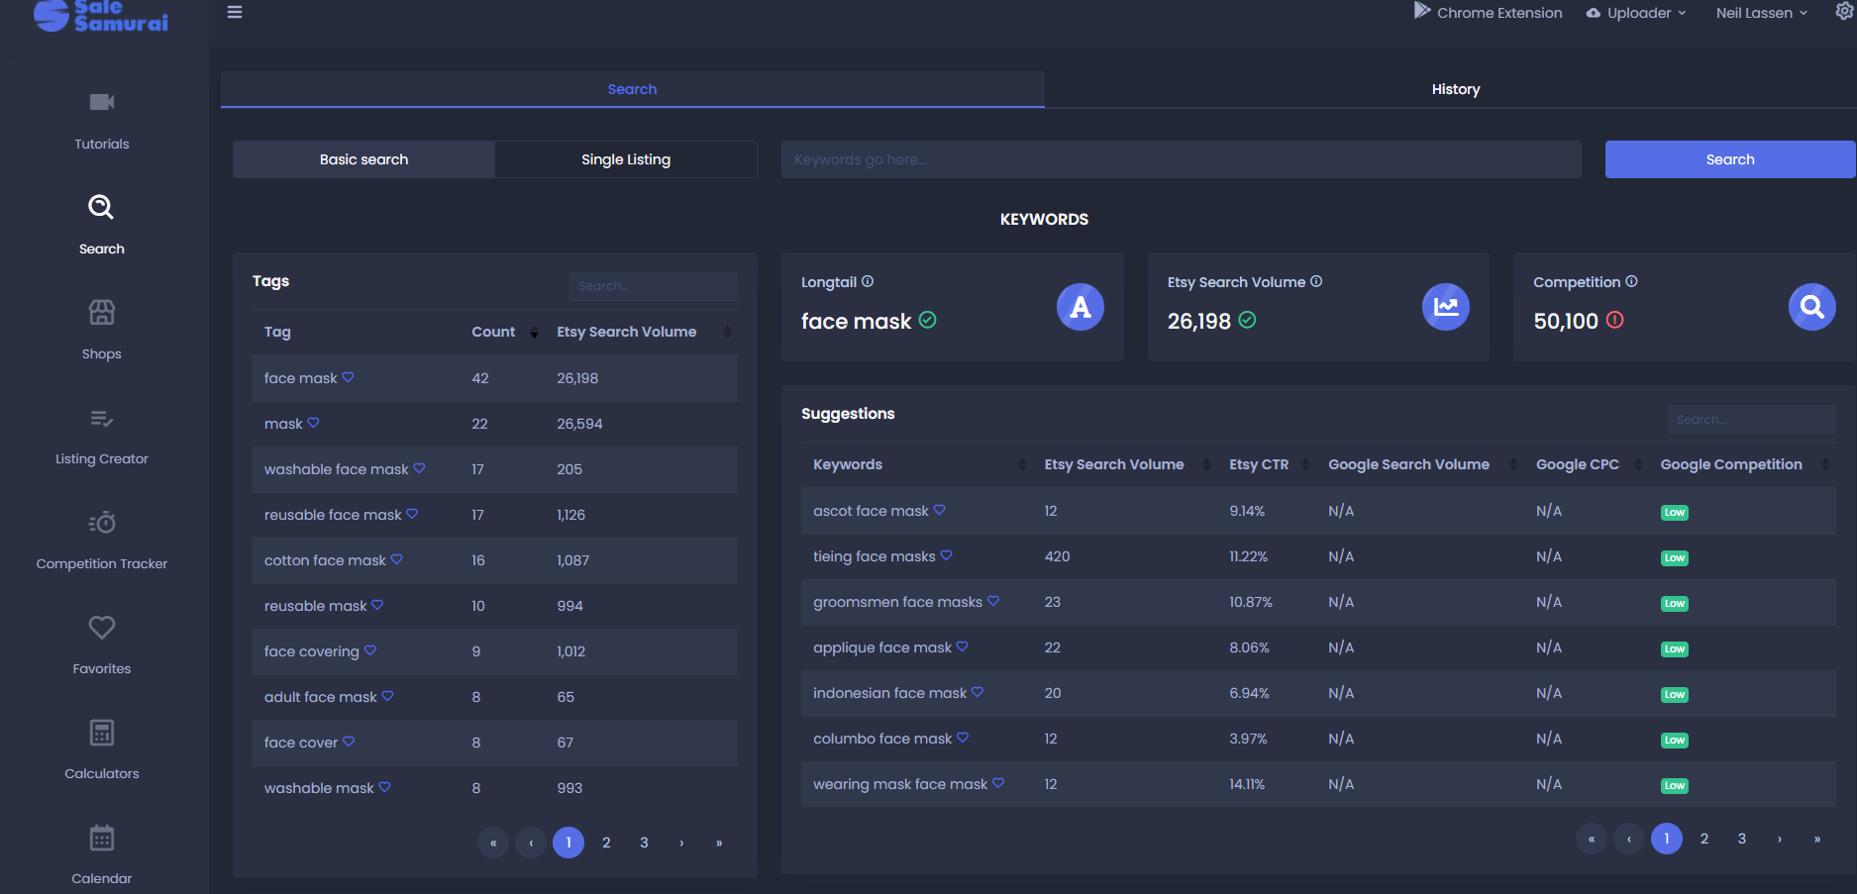This screenshot has width=1857, height=894.
Task: Click the Competition info icon
Action: pyautogui.click(x=1631, y=281)
